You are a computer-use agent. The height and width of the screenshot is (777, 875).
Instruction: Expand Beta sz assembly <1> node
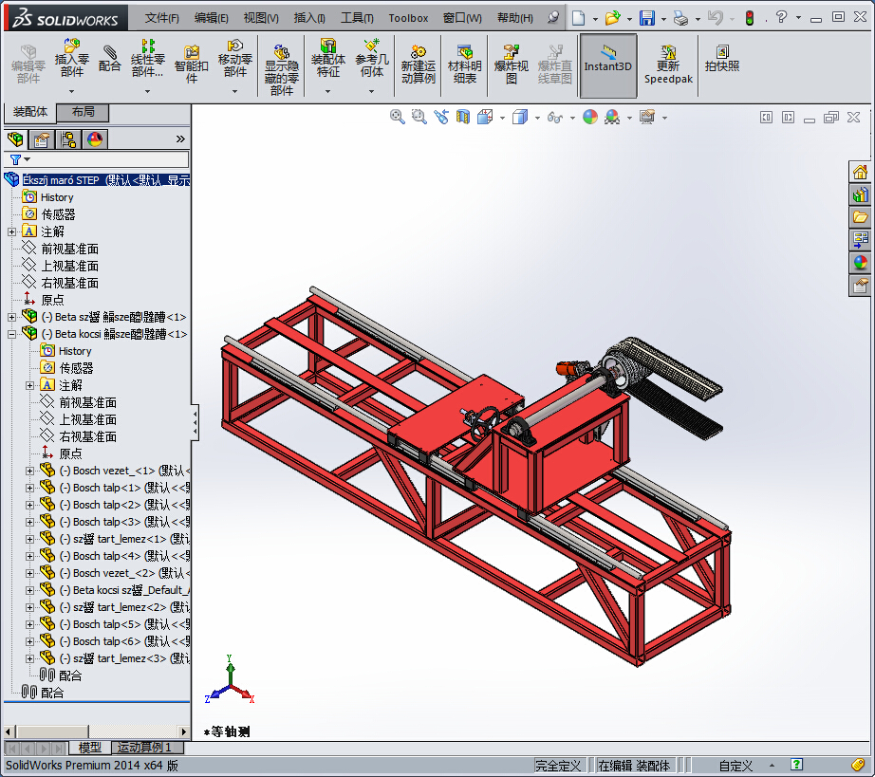[x=11, y=318]
